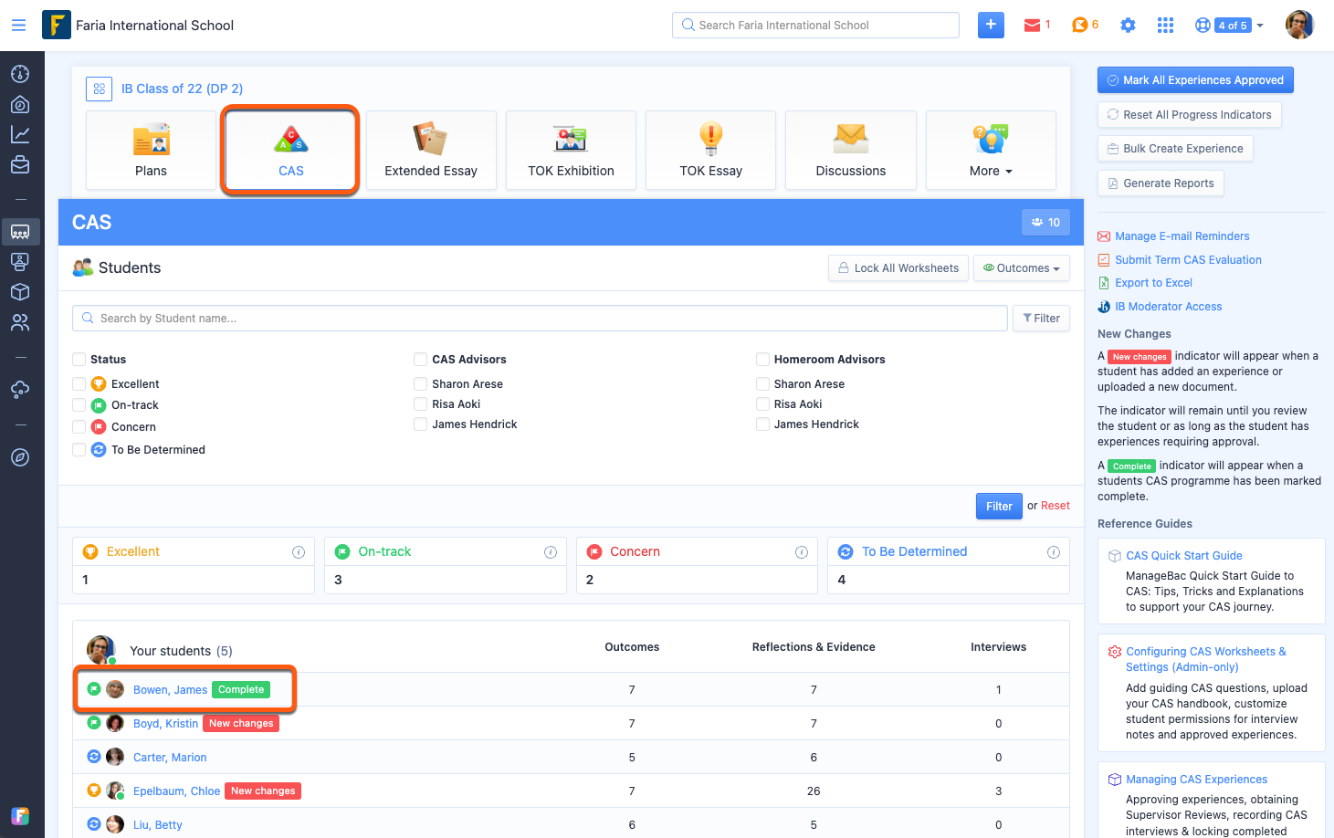The width and height of the screenshot is (1334, 838).
Task: Click Export to Excel link
Action: pos(1153,283)
